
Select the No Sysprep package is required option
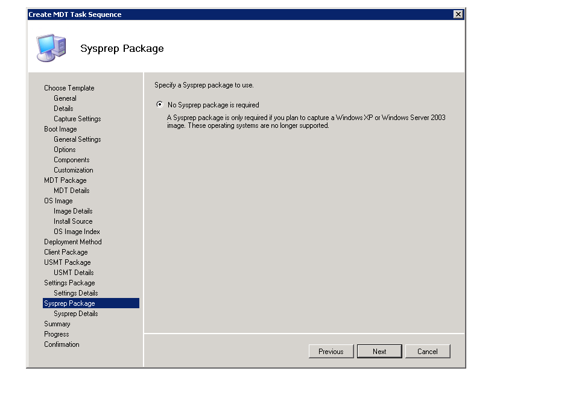pos(160,104)
